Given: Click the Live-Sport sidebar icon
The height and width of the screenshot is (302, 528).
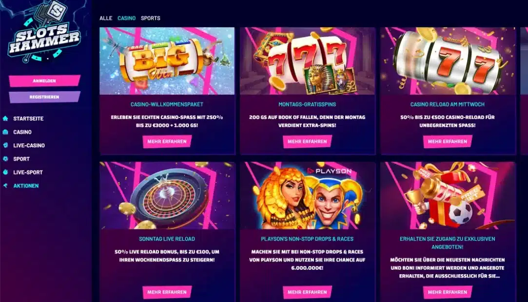Looking at the screenshot, I should [x=5, y=172].
